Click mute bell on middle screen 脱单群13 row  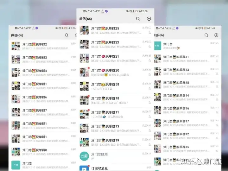click(x=149, y=130)
